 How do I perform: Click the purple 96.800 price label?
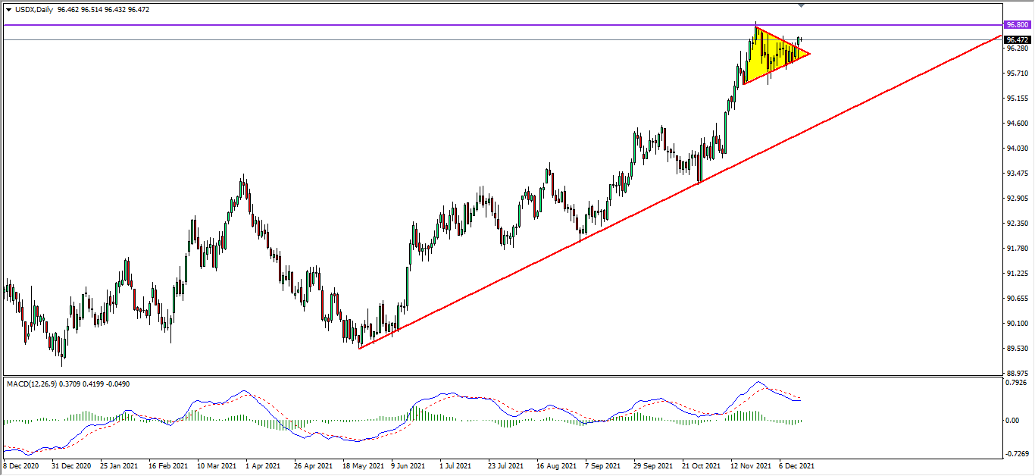tap(1016, 25)
